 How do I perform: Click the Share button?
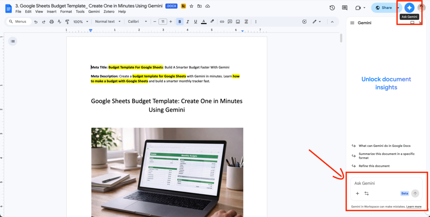click(x=384, y=8)
